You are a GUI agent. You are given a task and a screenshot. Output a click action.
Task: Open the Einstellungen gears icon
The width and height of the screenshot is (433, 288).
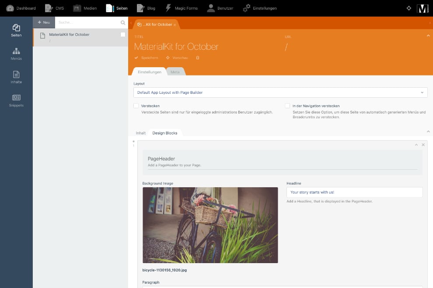point(246,8)
